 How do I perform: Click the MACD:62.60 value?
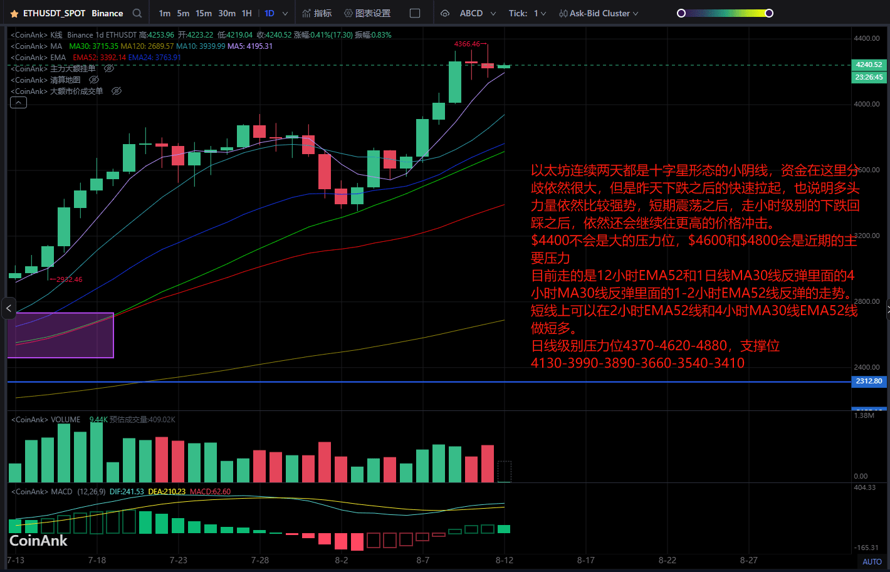point(210,492)
